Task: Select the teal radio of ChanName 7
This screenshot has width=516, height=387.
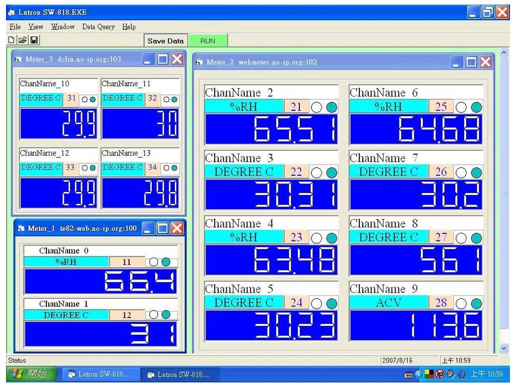Action: pyautogui.click(x=477, y=172)
